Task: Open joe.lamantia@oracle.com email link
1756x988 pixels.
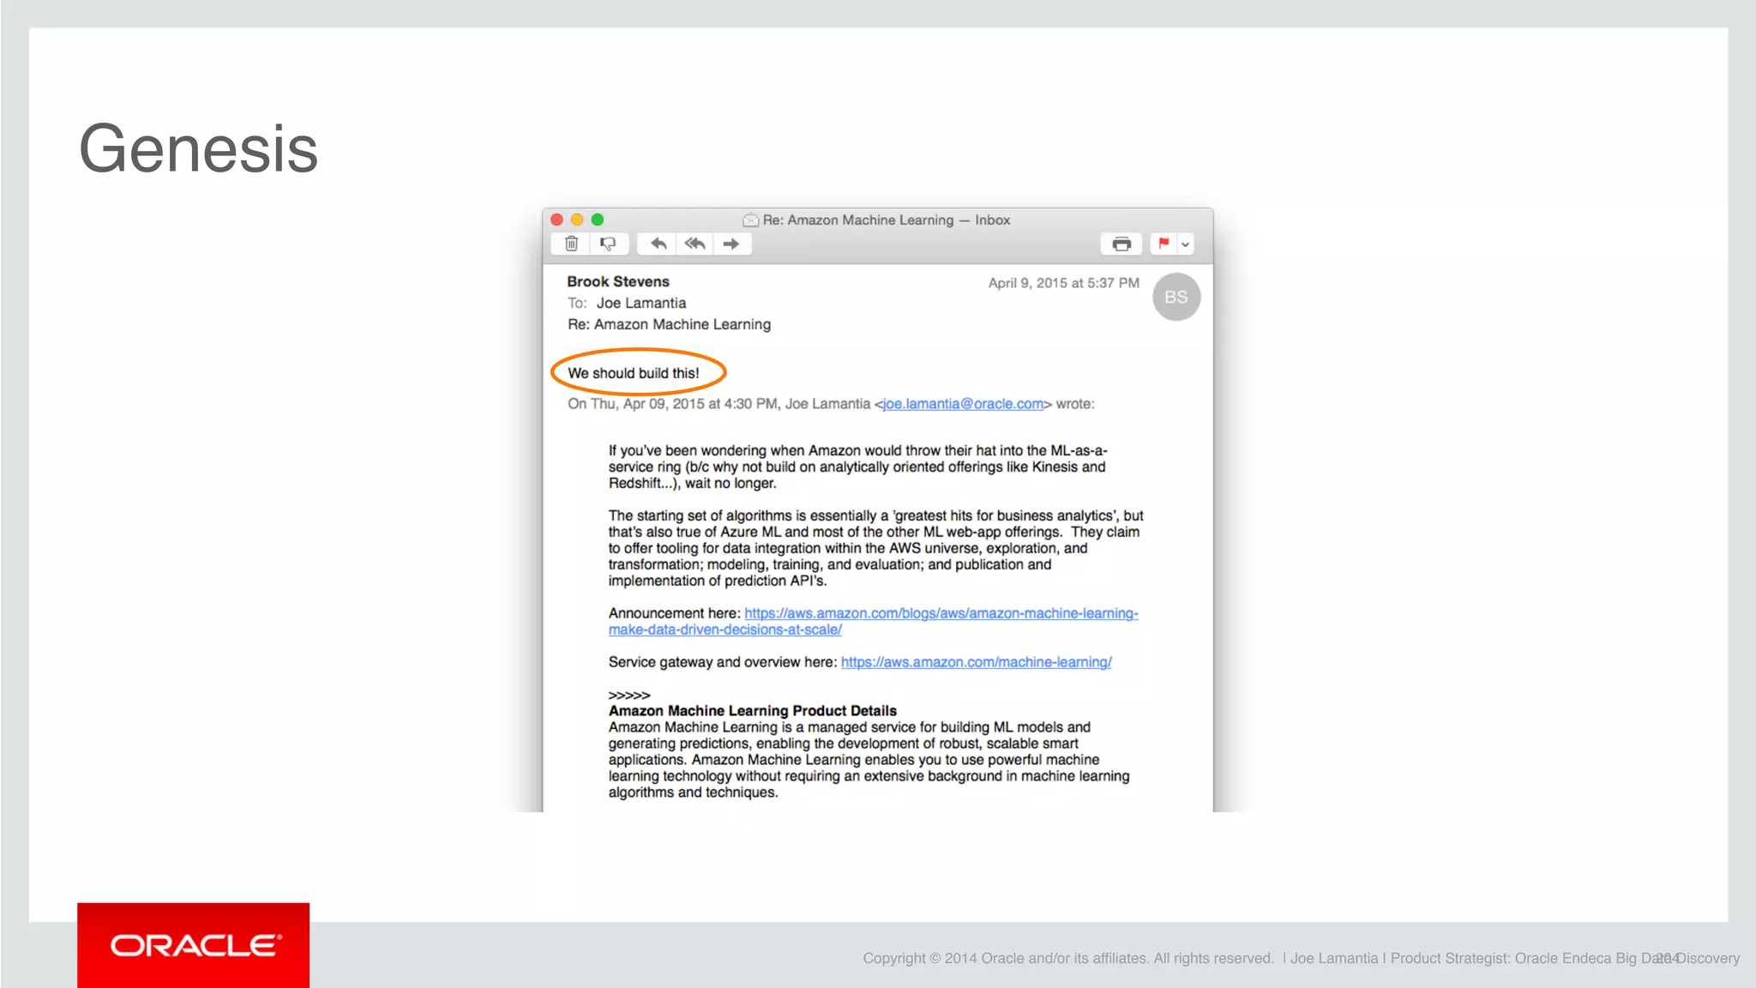Action: [963, 404]
